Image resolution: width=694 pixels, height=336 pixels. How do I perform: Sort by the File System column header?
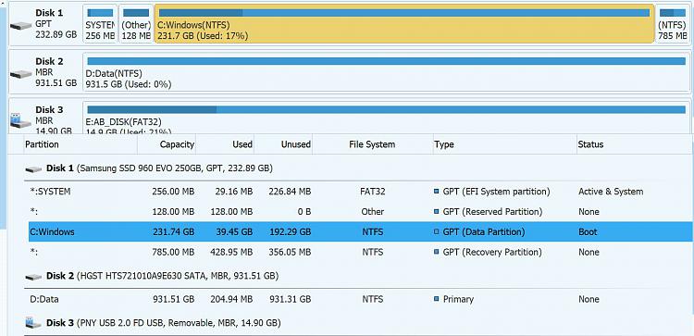[372, 144]
